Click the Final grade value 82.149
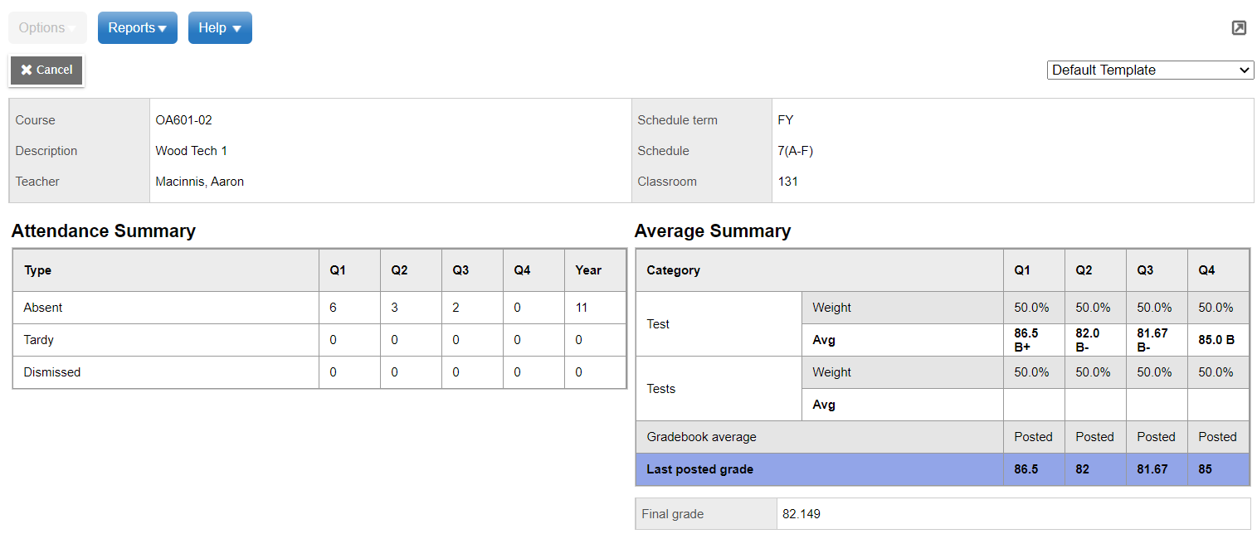The width and height of the screenshot is (1257, 534). tap(801, 513)
